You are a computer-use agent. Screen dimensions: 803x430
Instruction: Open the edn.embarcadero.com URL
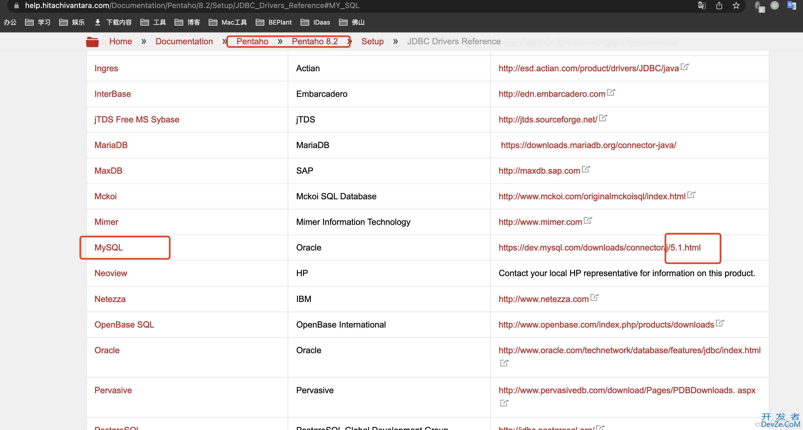(552, 94)
